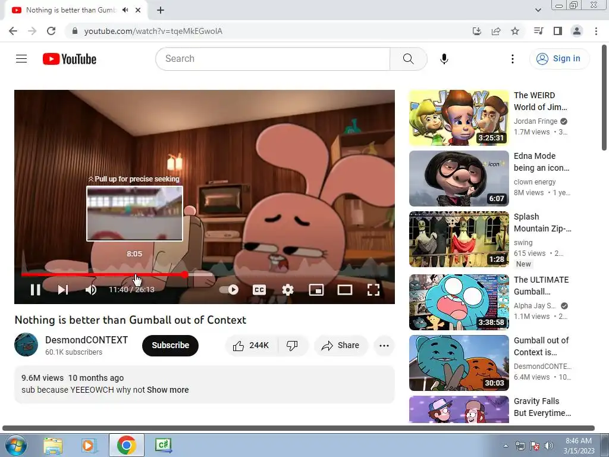Screen dimensions: 609x457
Task: Click the search magnifier button
Action: point(408,59)
